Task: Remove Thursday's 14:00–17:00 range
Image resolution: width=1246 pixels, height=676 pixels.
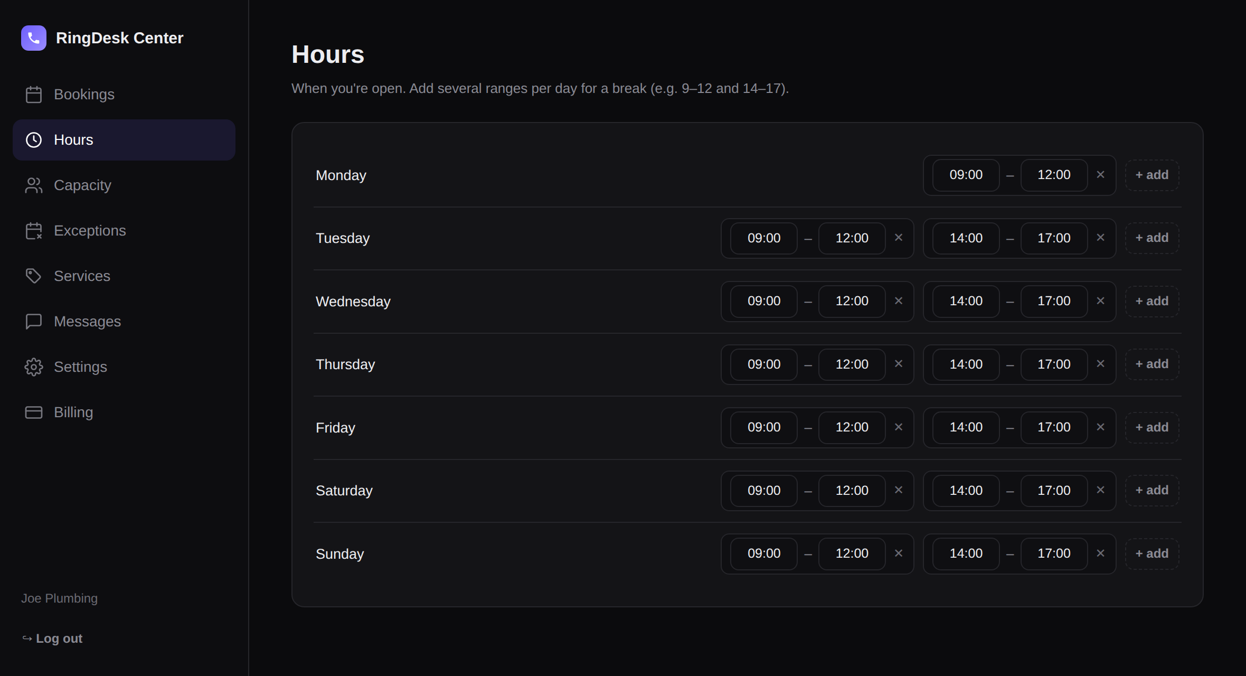Action: (x=1100, y=364)
